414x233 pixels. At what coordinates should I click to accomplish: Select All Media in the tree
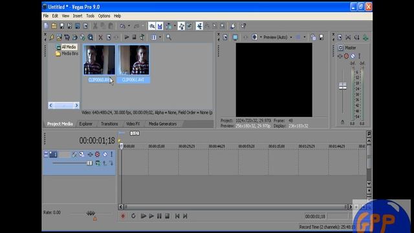click(x=66, y=47)
